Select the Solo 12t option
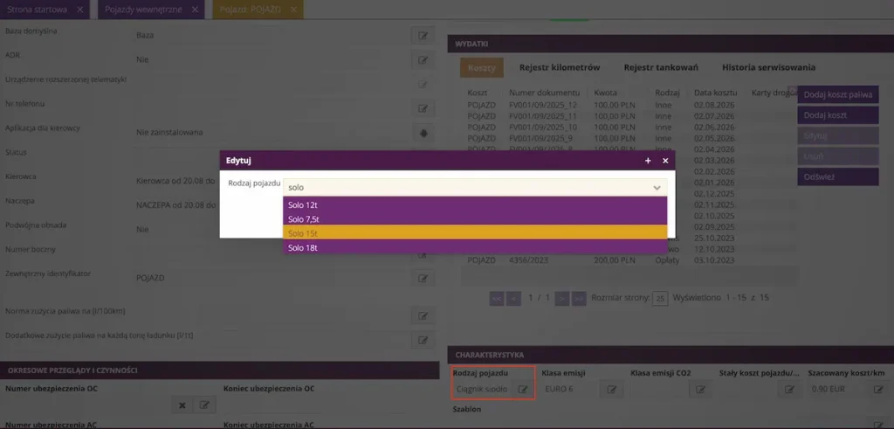The image size is (894, 429). [475, 204]
